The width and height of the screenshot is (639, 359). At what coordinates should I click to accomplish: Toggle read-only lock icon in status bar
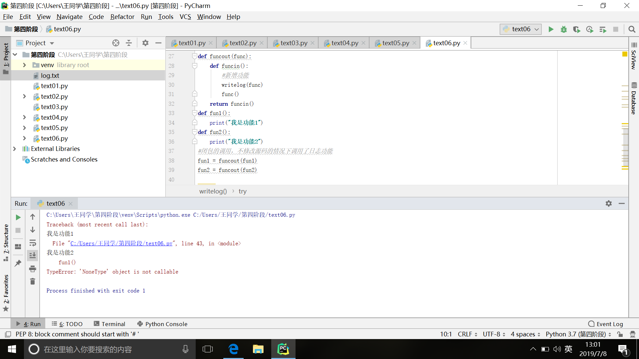(620, 334)
